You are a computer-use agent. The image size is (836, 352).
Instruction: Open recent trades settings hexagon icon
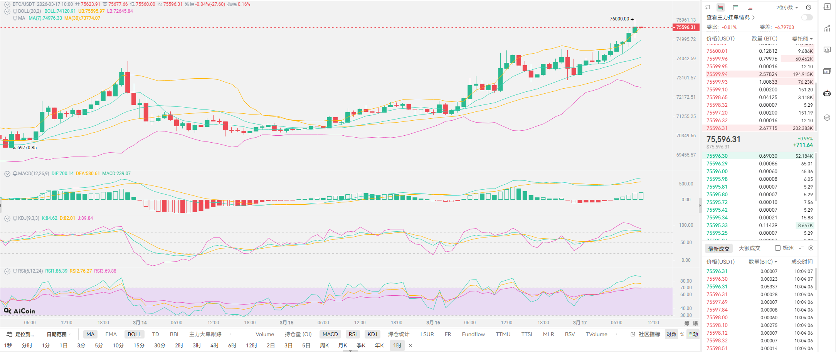click(811, 248)
